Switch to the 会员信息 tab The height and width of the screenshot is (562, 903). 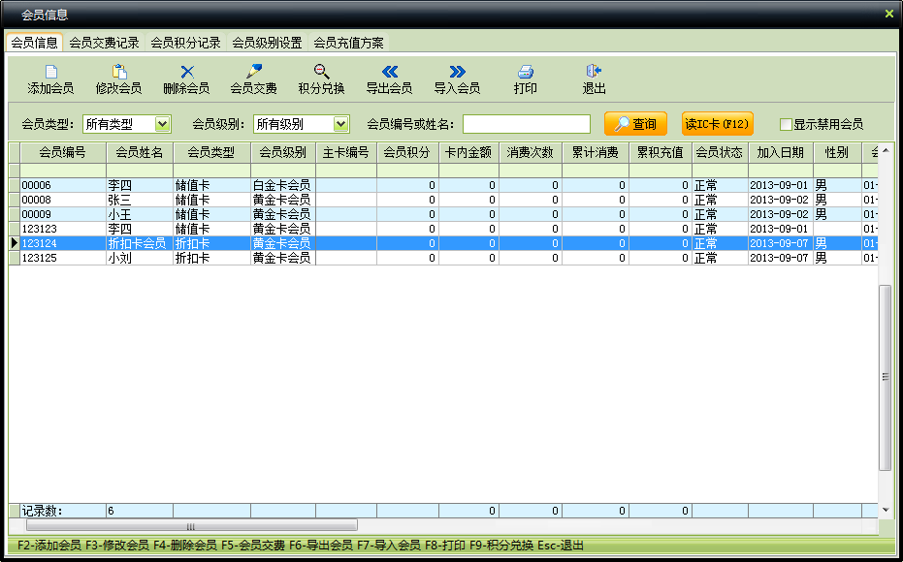point(35,43)
